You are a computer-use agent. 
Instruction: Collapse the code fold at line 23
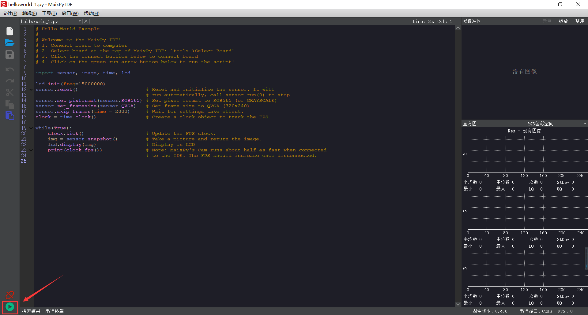click(x=31, y=150)
